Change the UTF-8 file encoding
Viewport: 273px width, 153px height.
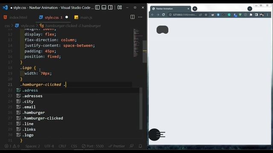49,146
